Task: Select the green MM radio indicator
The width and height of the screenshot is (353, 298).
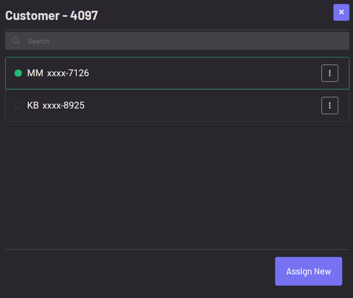Action: [18, 73]
